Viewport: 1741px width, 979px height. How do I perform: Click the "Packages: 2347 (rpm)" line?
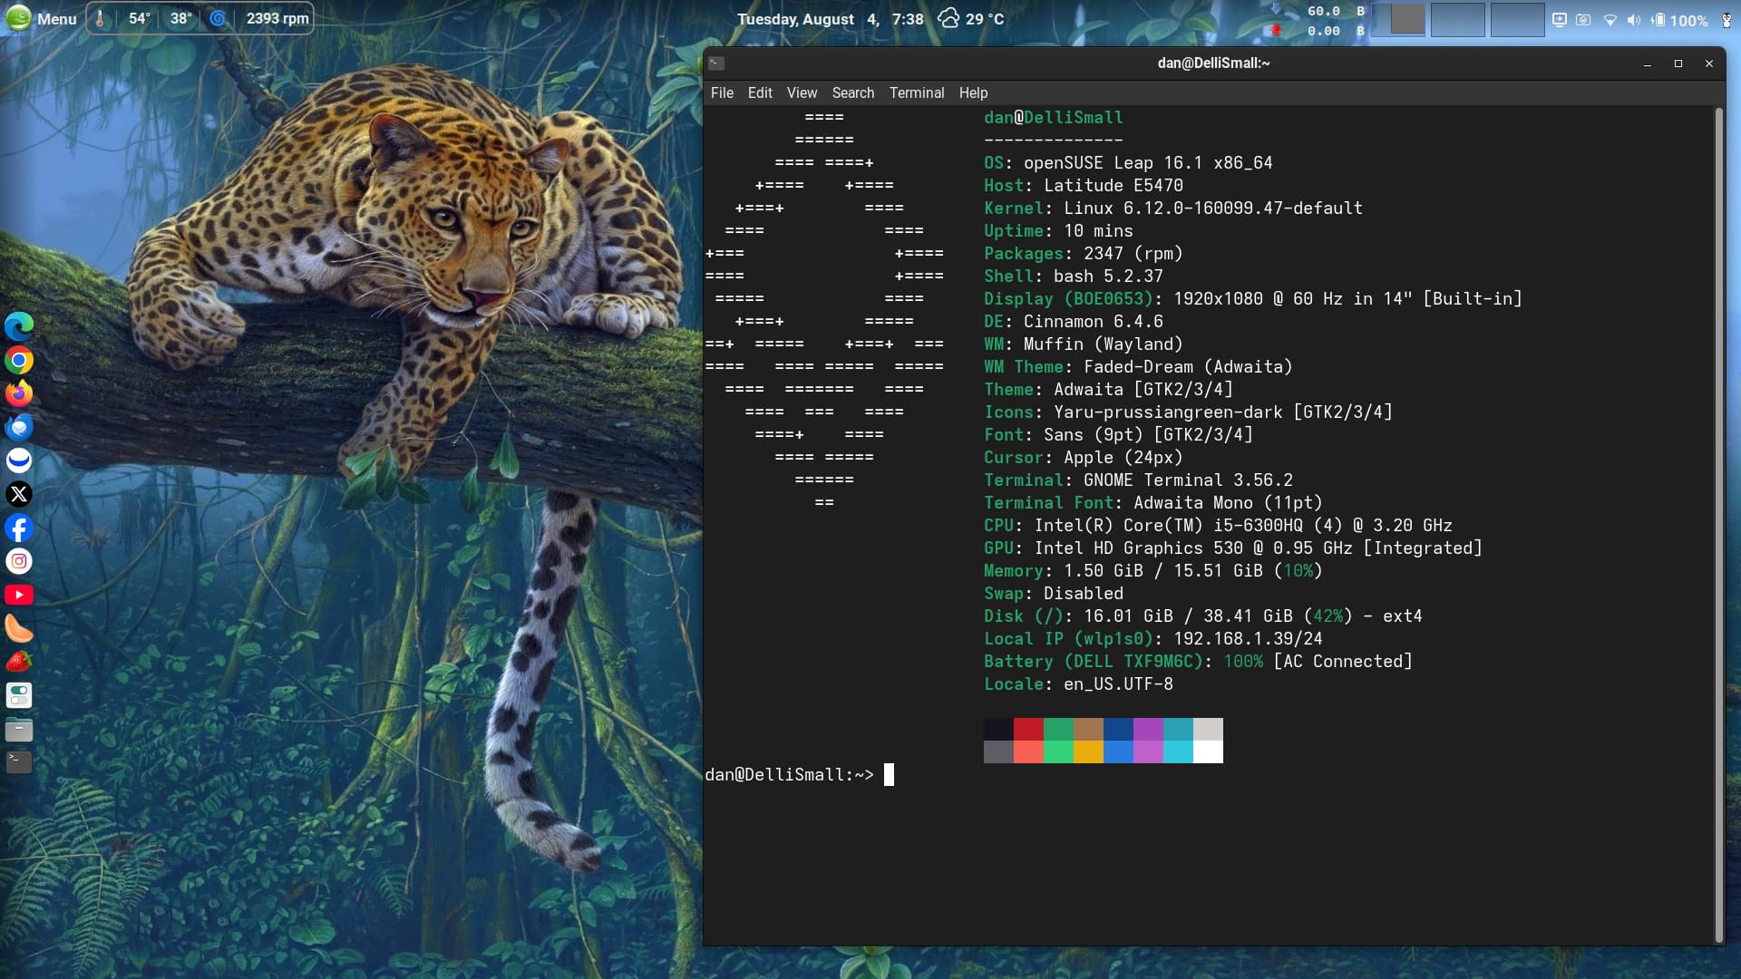point(1084,254)
